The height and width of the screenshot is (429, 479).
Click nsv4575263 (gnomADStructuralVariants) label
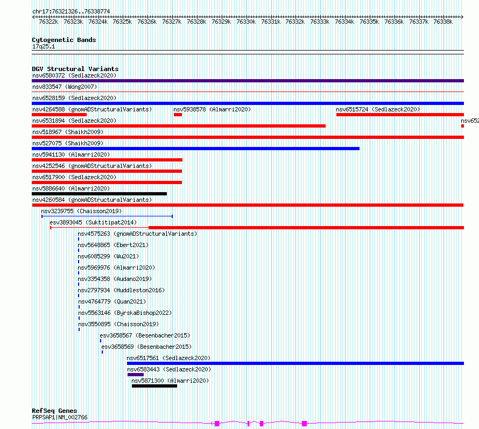137,234
